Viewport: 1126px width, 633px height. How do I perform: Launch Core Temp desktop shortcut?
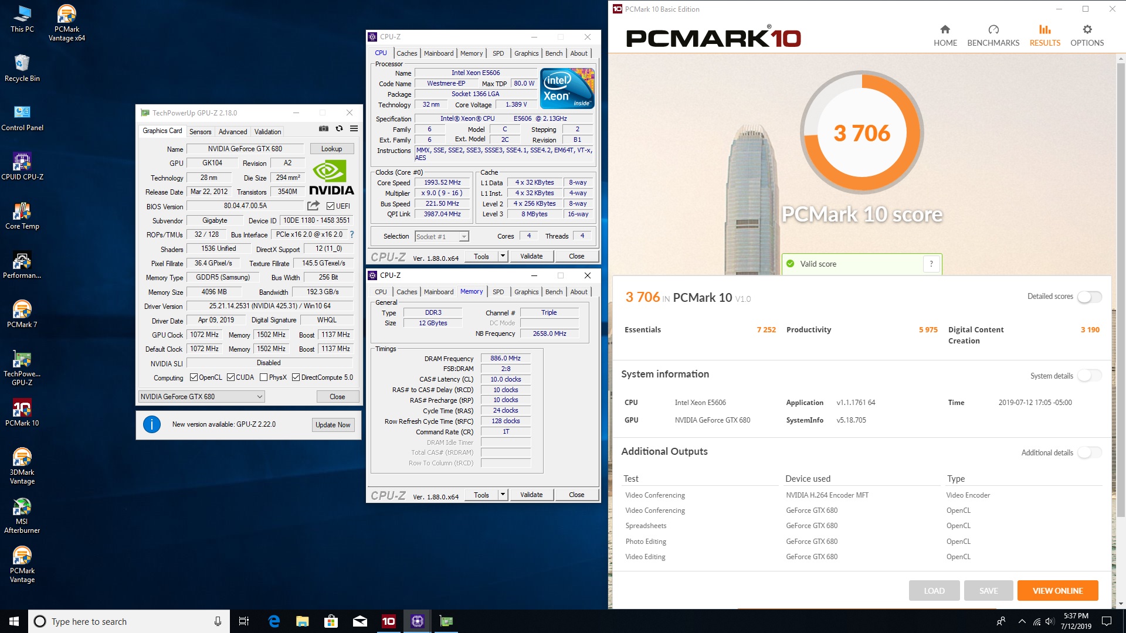22,216
